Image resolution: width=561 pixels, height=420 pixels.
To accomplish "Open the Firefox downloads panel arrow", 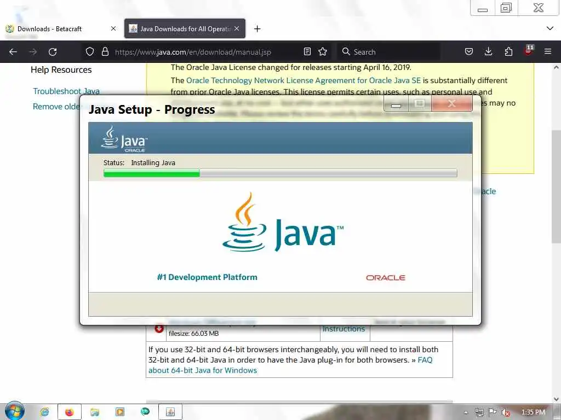I will 488,52.
